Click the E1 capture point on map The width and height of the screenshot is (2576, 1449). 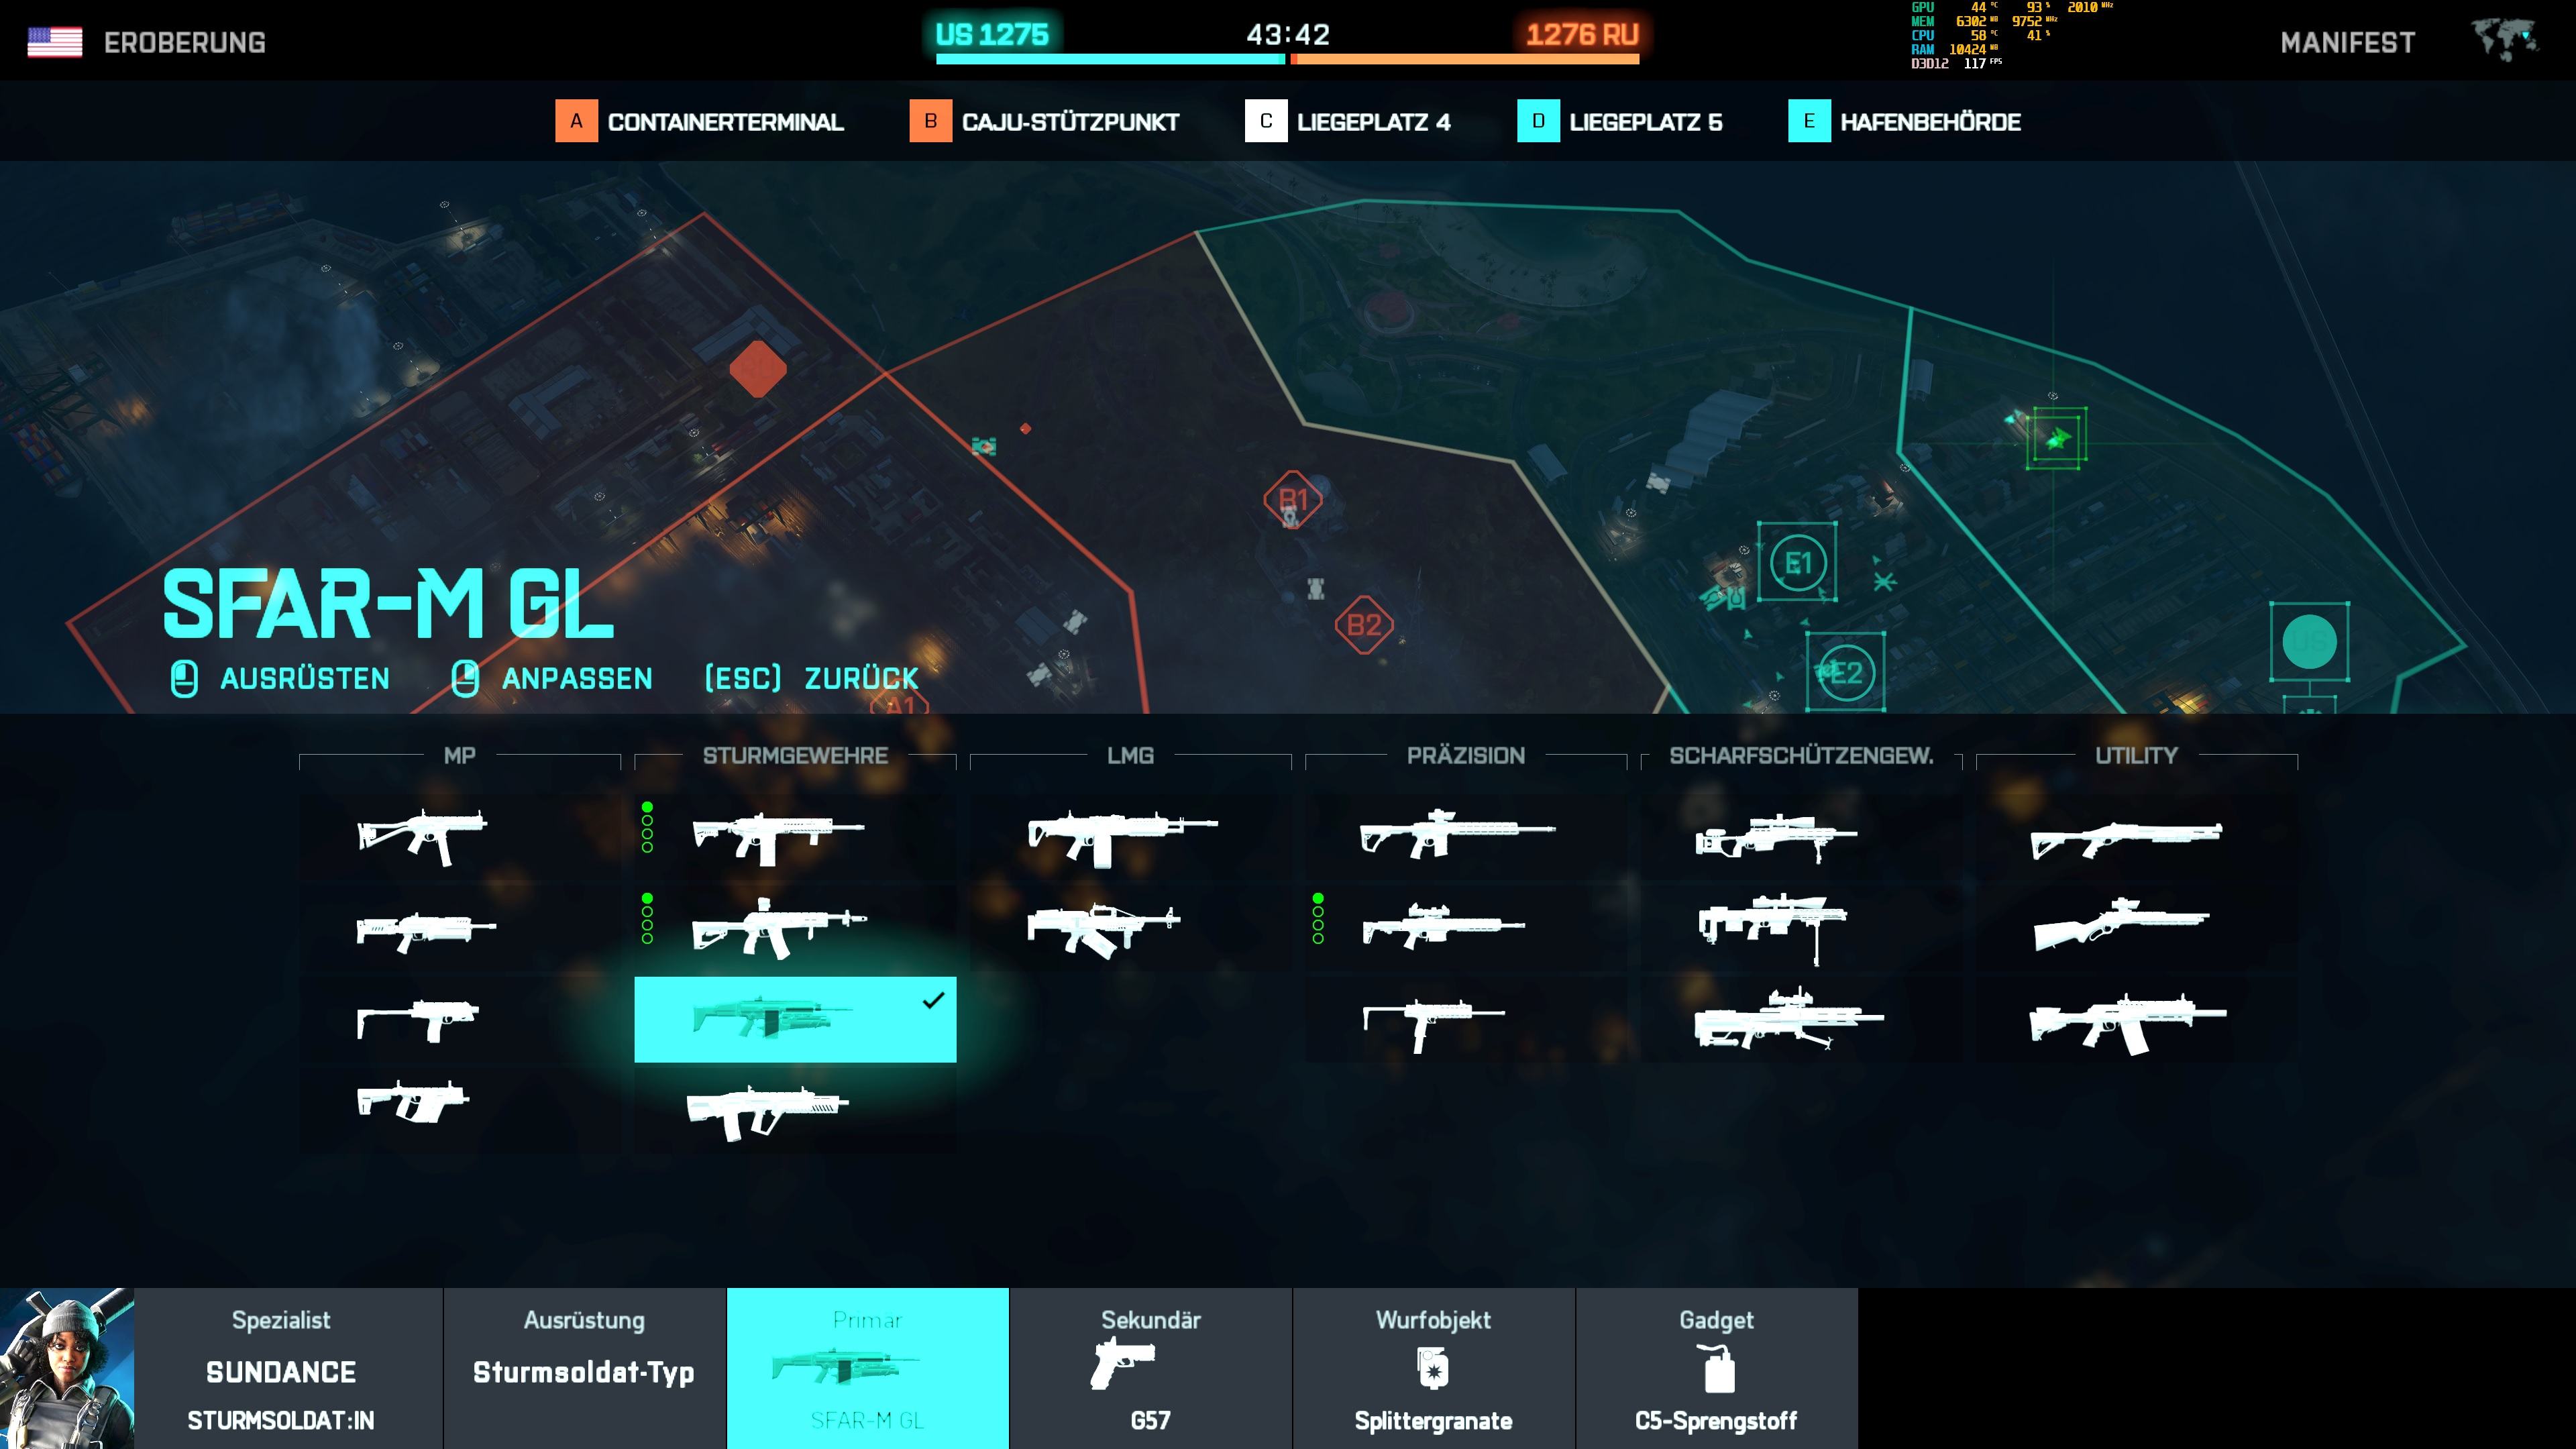pos(1797,563)
